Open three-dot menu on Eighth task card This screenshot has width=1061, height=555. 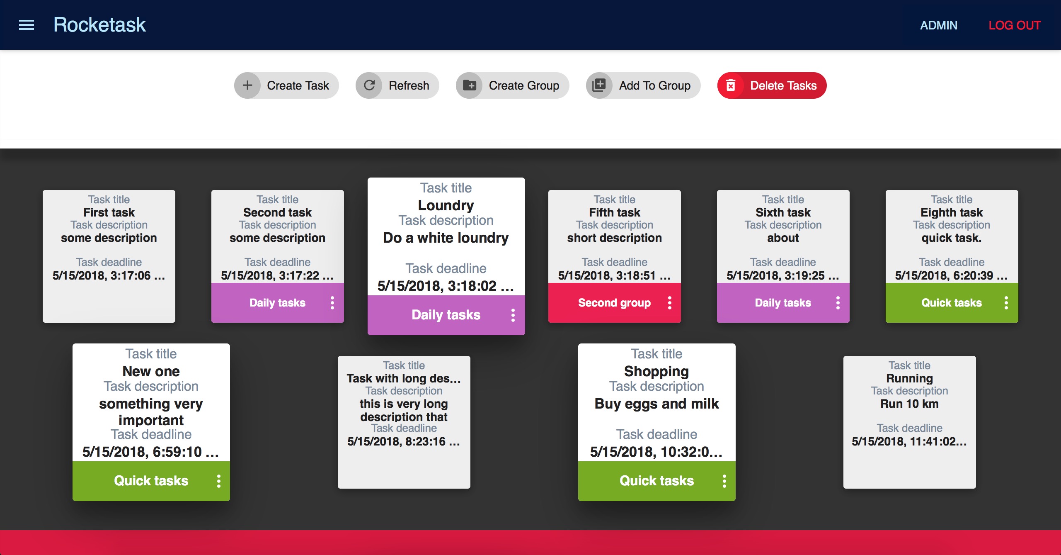coord(1006,303)
